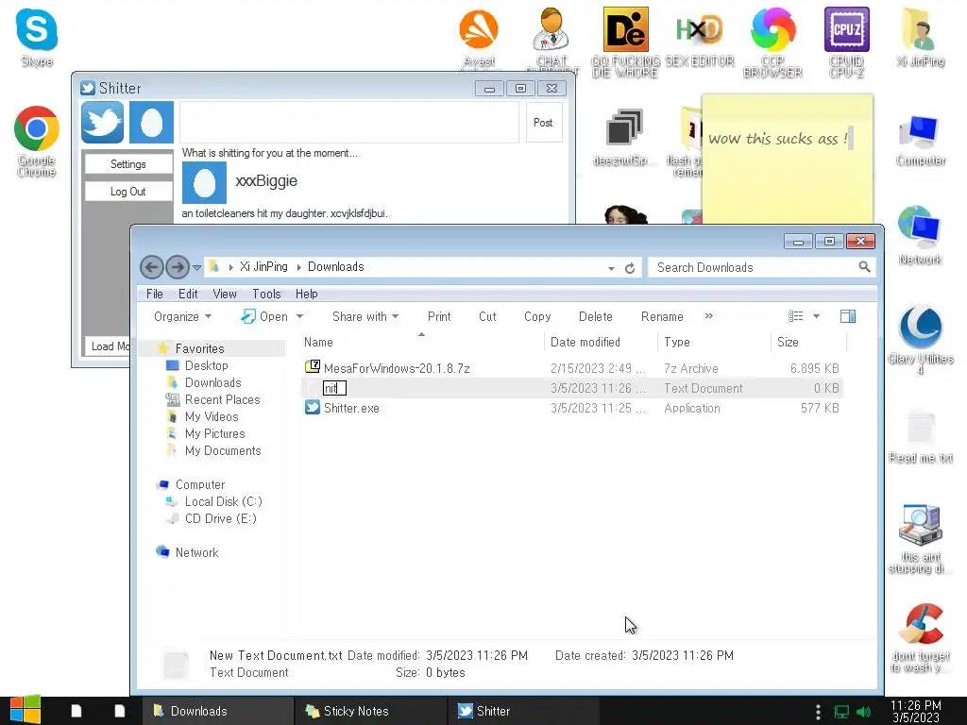The height and width of the screenshot is (725, 967).
Task: Toggle the preview pane icon
Action: click(848, 316)
